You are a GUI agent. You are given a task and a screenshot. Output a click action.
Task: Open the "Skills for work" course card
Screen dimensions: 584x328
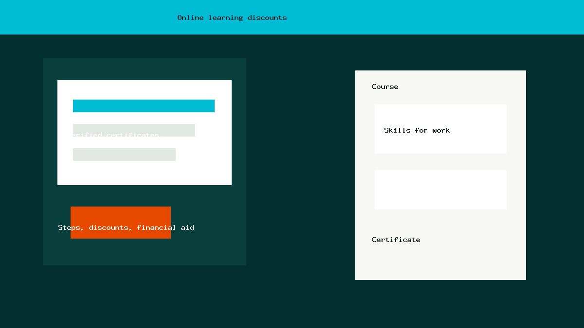[440, 129]
